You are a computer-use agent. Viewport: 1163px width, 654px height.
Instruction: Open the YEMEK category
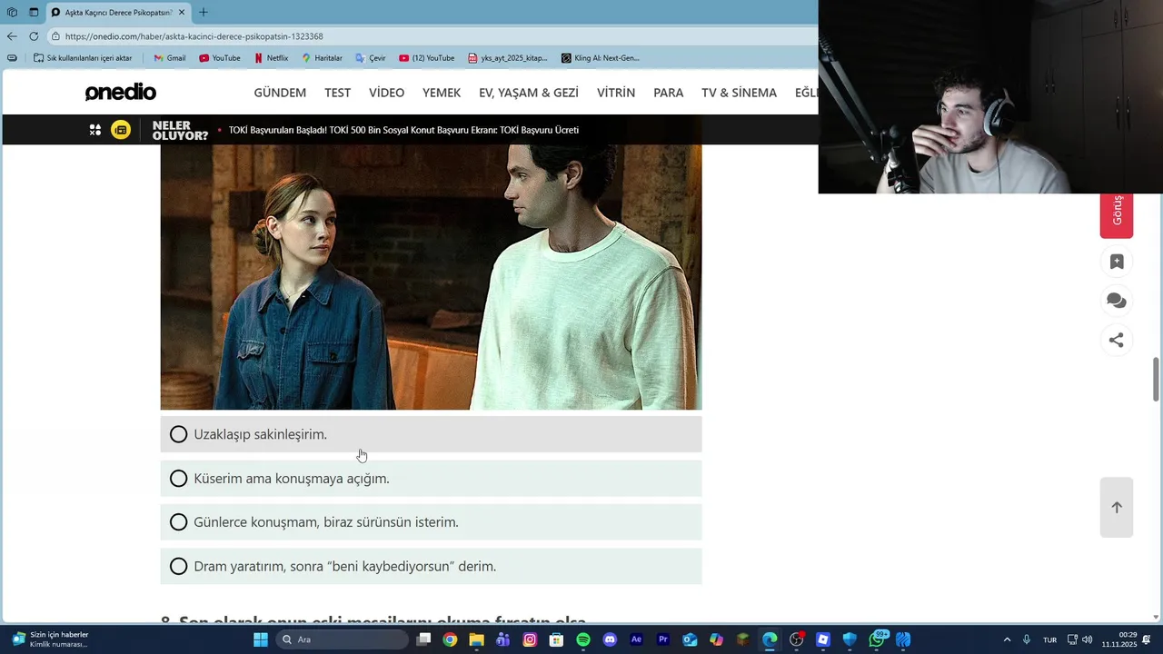442,93
